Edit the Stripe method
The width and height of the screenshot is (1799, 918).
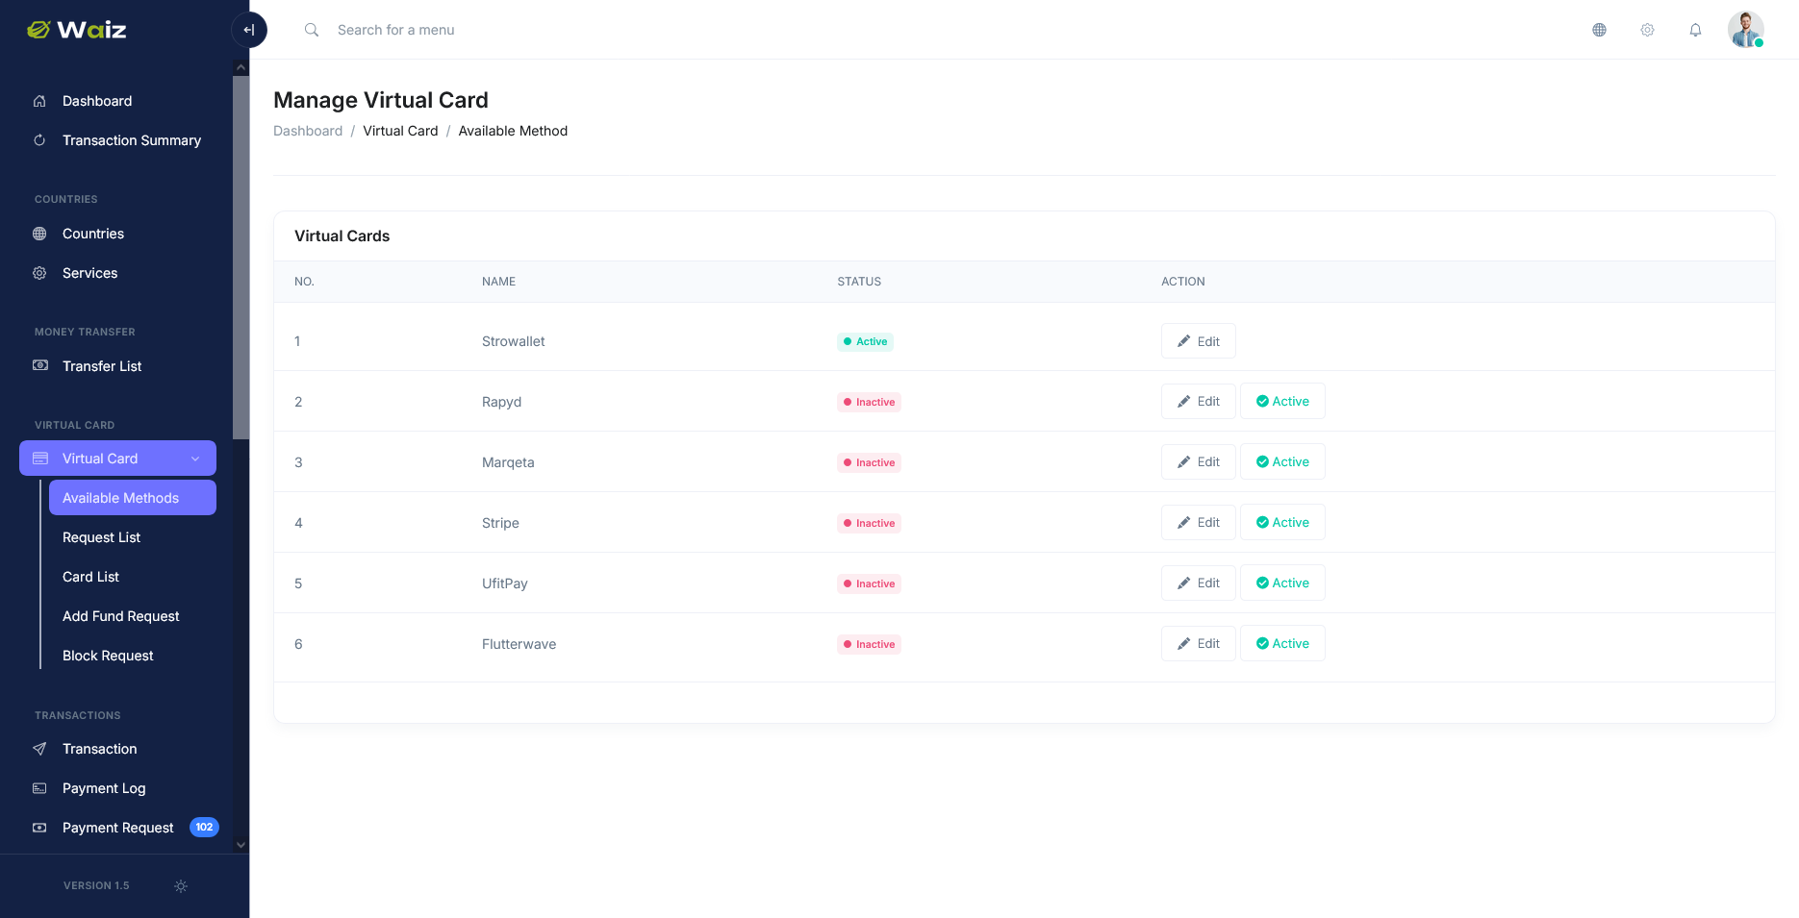point(1199,522)
